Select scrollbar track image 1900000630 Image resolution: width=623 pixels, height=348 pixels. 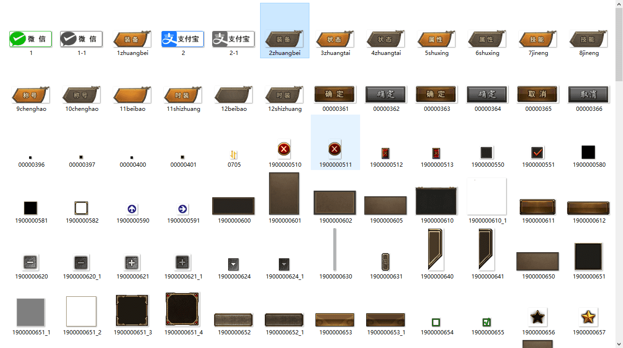335,249
